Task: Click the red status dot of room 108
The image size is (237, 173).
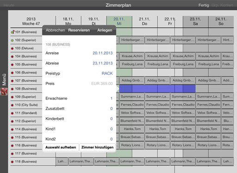Action: pyautogui.click(x=12, y=89)
